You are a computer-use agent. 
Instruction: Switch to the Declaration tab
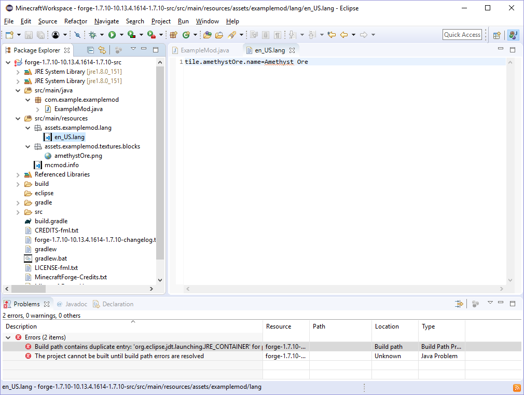[113, 304]
